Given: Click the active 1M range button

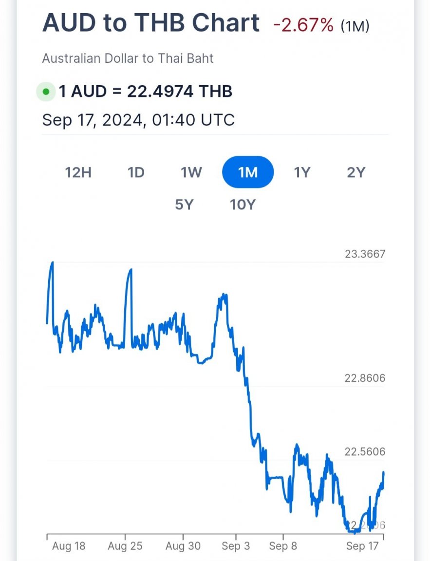Looking at the screenshot, I should coord(248,172).
